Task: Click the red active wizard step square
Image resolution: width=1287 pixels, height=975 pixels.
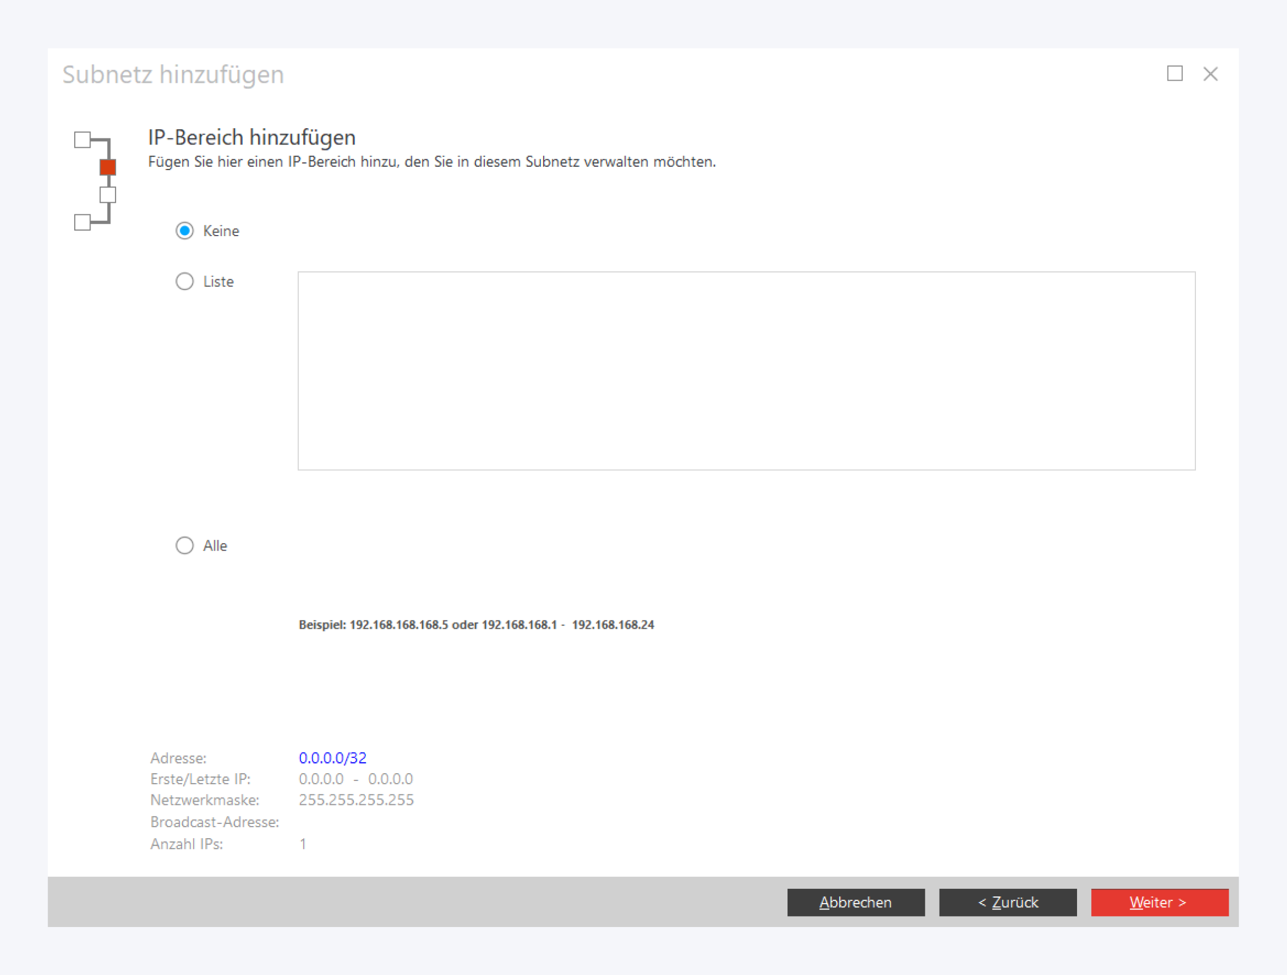Action: tap(107, 167)
